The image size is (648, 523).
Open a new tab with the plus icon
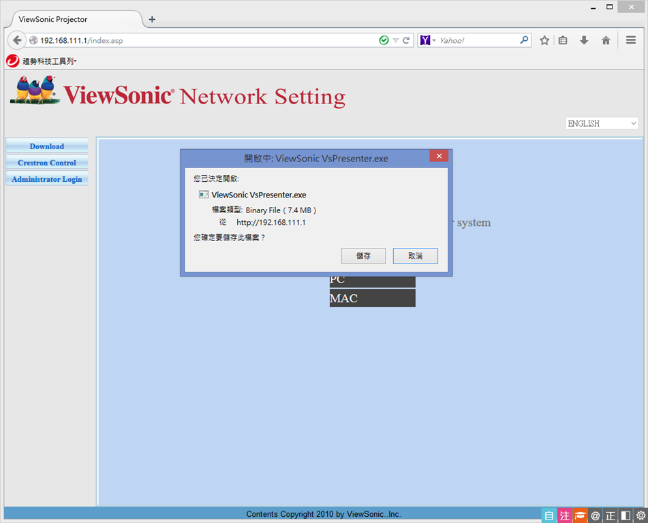coord(152,20)
